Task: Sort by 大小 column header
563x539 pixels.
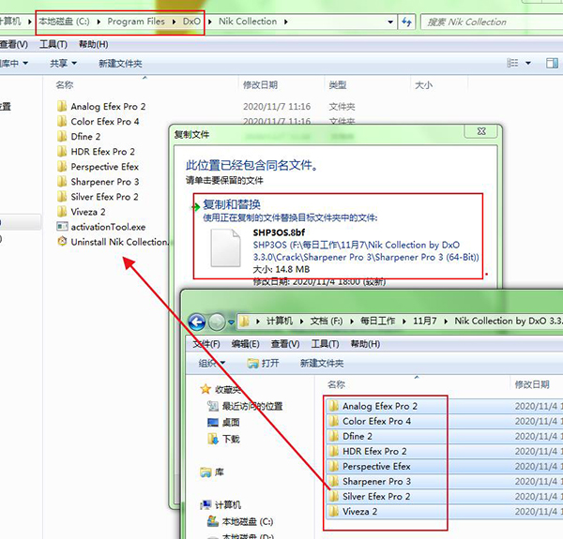Action: (424, 85)
